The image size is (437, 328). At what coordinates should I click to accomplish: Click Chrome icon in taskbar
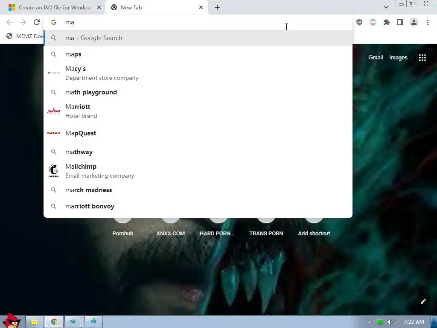[54, 322]
